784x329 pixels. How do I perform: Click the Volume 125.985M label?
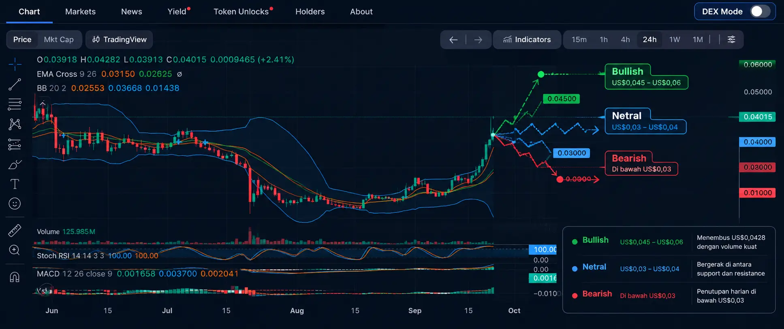coord(66,231)
